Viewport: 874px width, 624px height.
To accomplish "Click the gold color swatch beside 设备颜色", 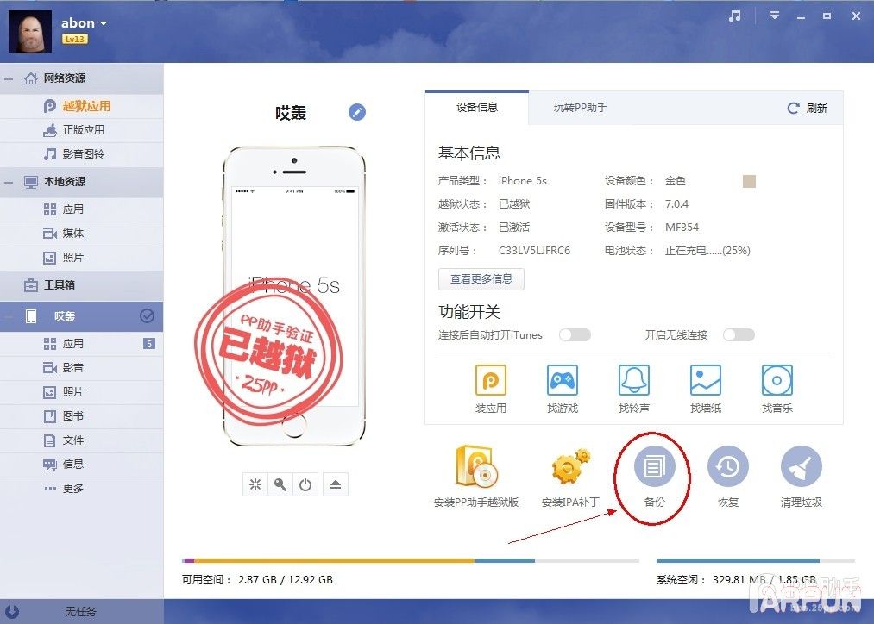I will tap(748, 181).
